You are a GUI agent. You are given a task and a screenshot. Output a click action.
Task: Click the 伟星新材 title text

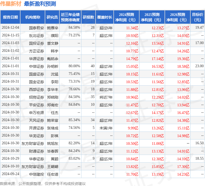11,4
